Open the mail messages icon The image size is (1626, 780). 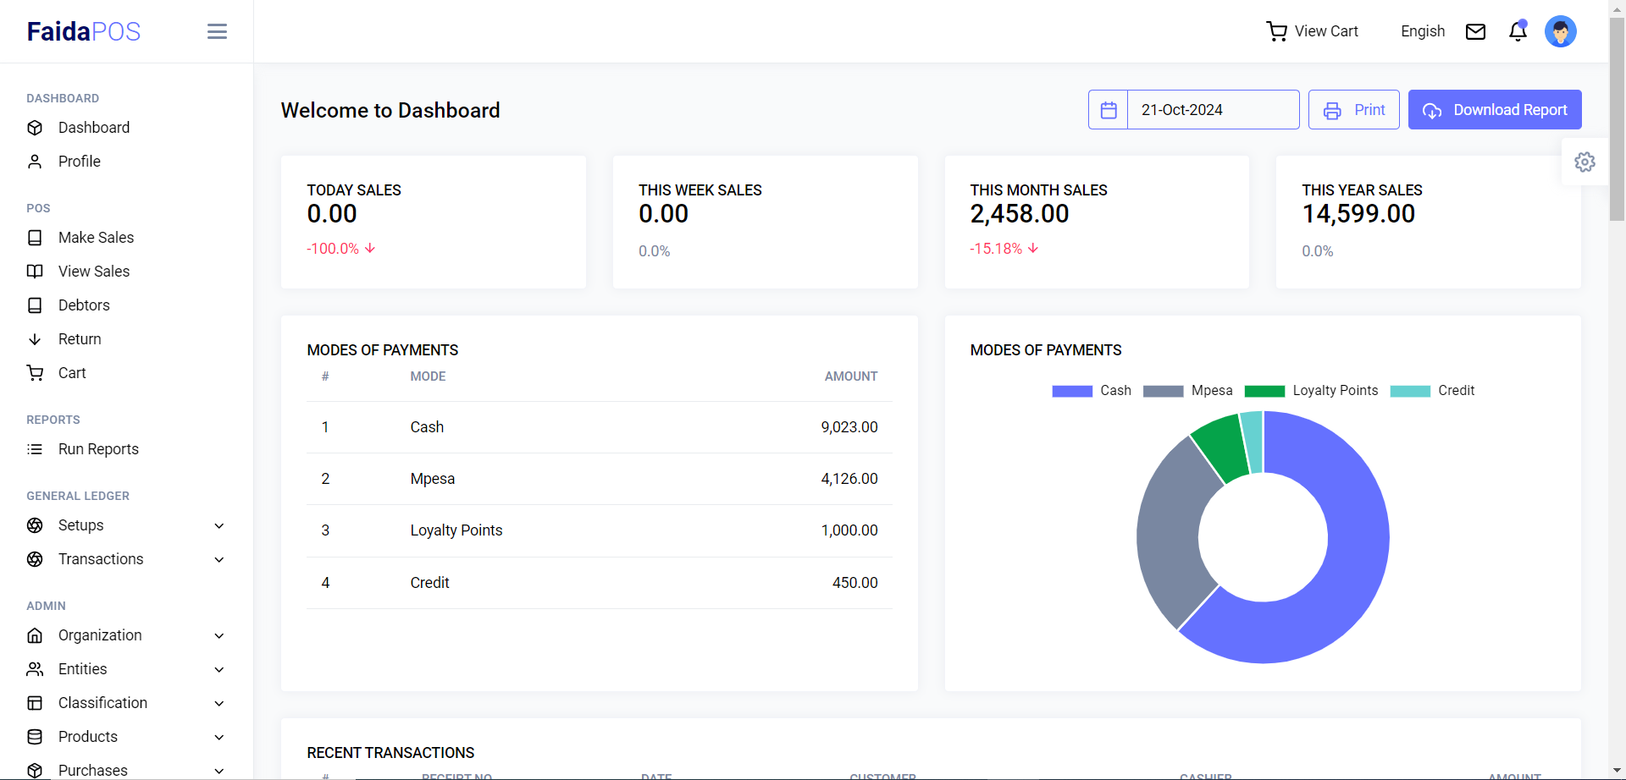(x=1475, y=31)
